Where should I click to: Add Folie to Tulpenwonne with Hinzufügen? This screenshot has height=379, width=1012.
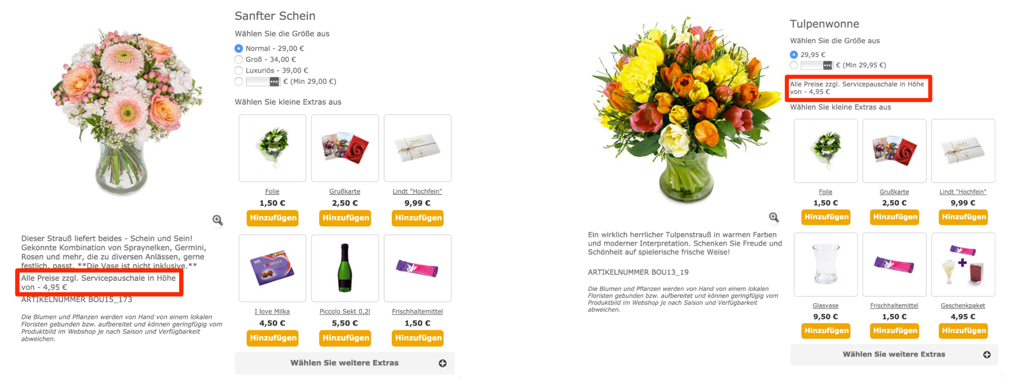[x=825, y=217]
